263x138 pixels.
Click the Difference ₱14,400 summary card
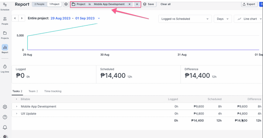coord(222,74)
